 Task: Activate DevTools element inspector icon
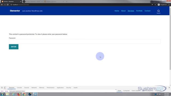pos(2,88)
